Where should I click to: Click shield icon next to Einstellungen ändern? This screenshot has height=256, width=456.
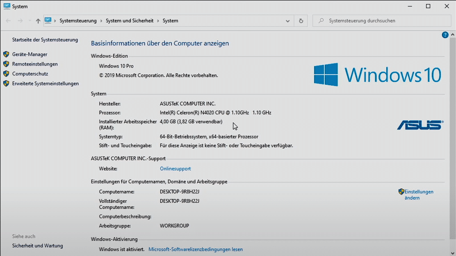401,192
